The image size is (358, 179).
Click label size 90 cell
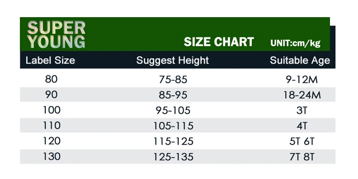tap(51, 95)
